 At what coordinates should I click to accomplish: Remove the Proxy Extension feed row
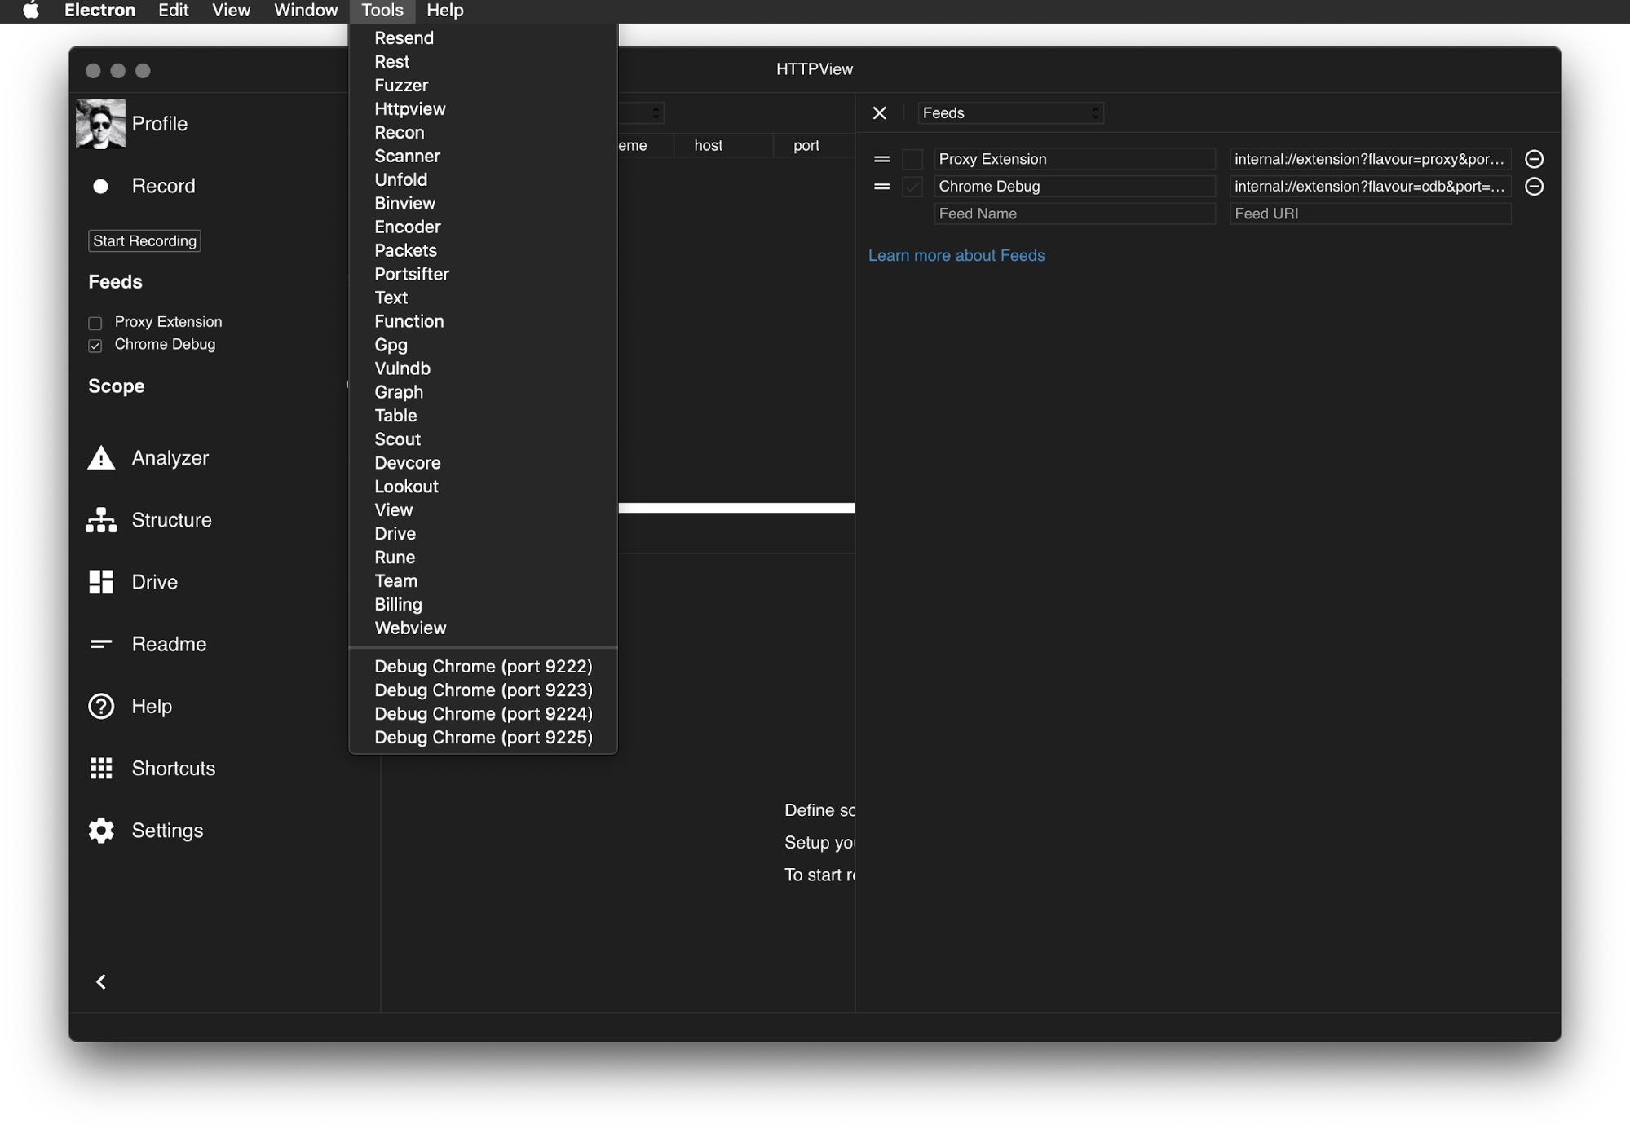pos(1534,159)
